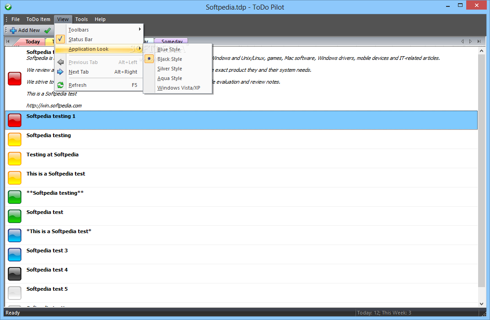
Task: Click the green checkmark toolbar icon
Action: coord(48,30)
